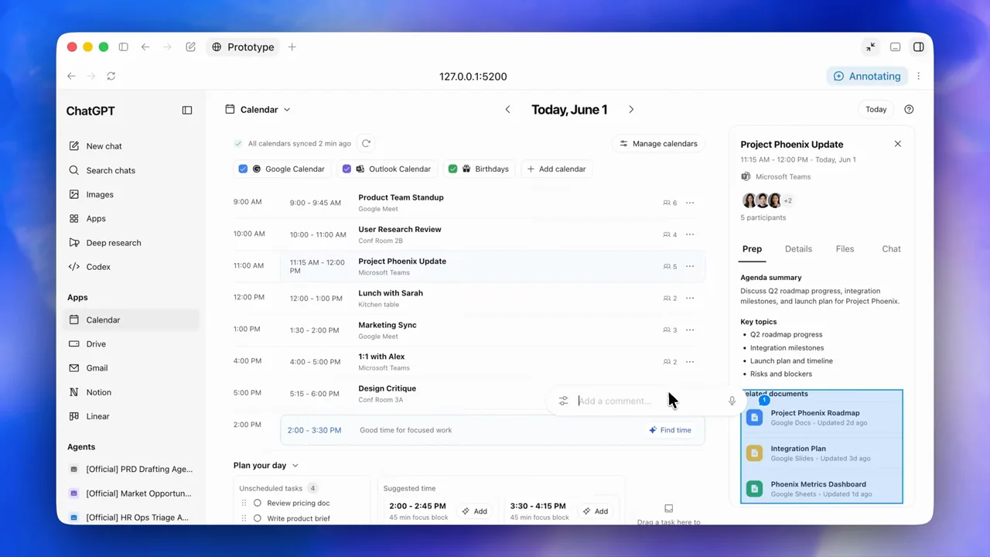Open the Phoenix Metrics Dashboard sheet
This screenshot has height=557, width=990.
[822, 489]
